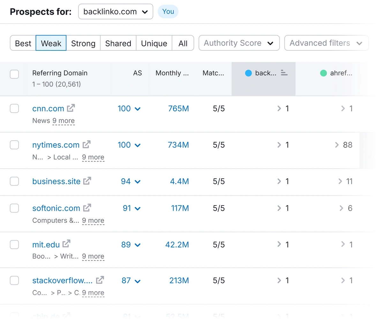
Task: Check the nytimes.com row checkbox
Action: pyautogui.click(x=14, y=145)
